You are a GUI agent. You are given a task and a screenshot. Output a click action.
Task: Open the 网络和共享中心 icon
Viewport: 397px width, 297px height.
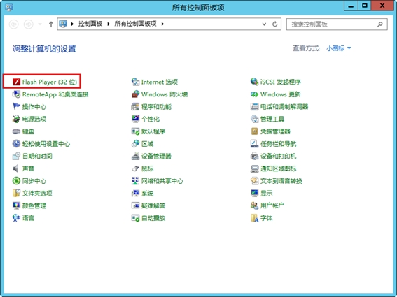(x=135, y=181)
